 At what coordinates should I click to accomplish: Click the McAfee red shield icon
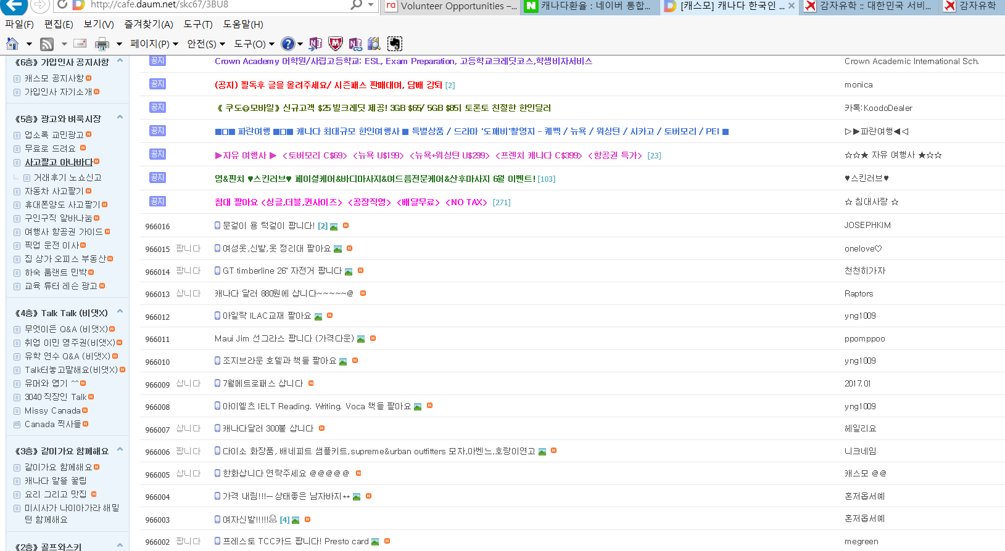click(x=335, y=44)
